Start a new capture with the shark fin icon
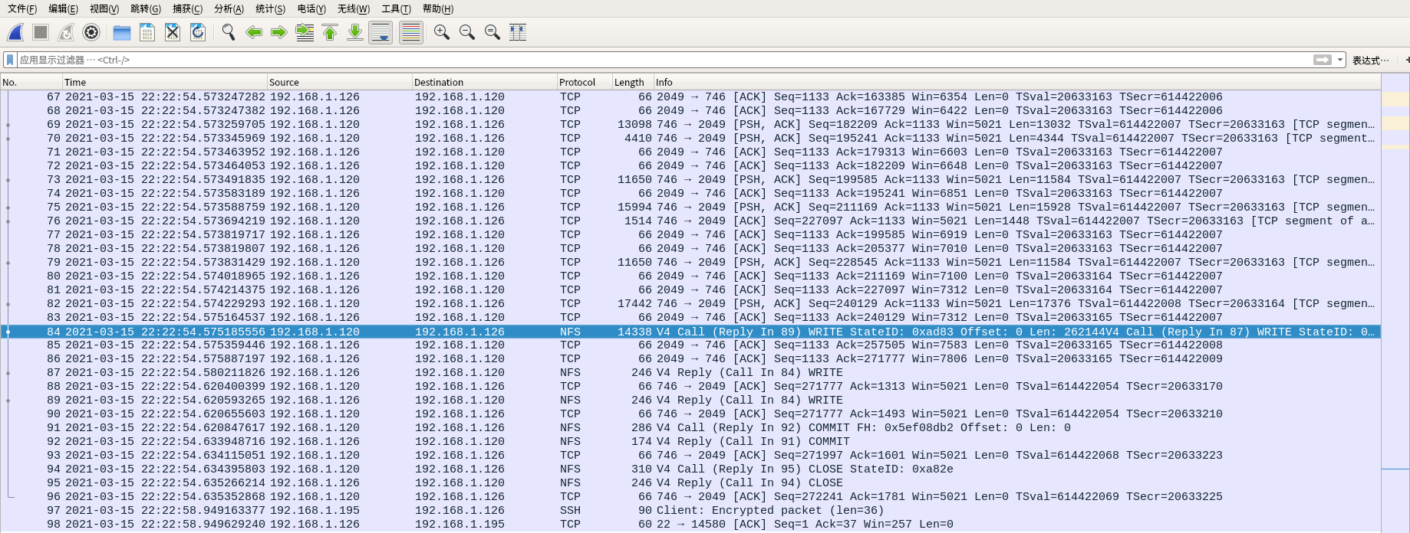The width and height of the screenshot is (1410, 533). [15, 32]
